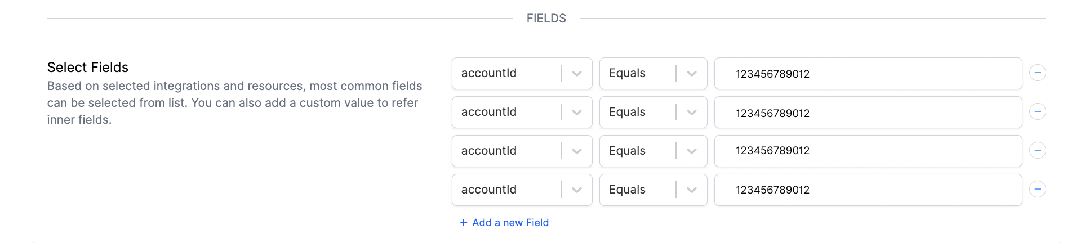Click the chevron arrow in first accountId selector
This screenshot has height=243, width=1076.
(x=577, y=73)
